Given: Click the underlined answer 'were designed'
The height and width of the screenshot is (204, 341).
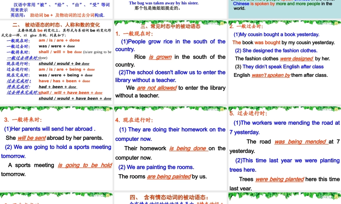Looking at the screenshot, I should (297, 58).
